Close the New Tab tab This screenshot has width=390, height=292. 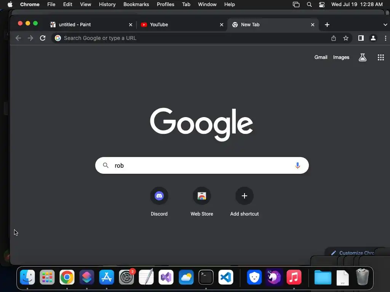tap(313, 25)
